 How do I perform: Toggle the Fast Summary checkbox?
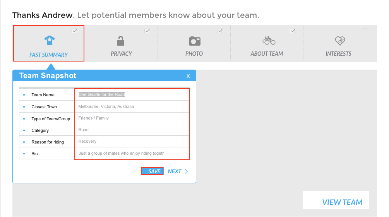74,31
